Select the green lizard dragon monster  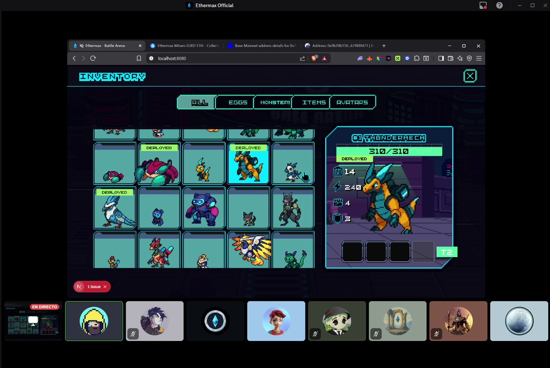pyautogui.click(x=293, y=250)
